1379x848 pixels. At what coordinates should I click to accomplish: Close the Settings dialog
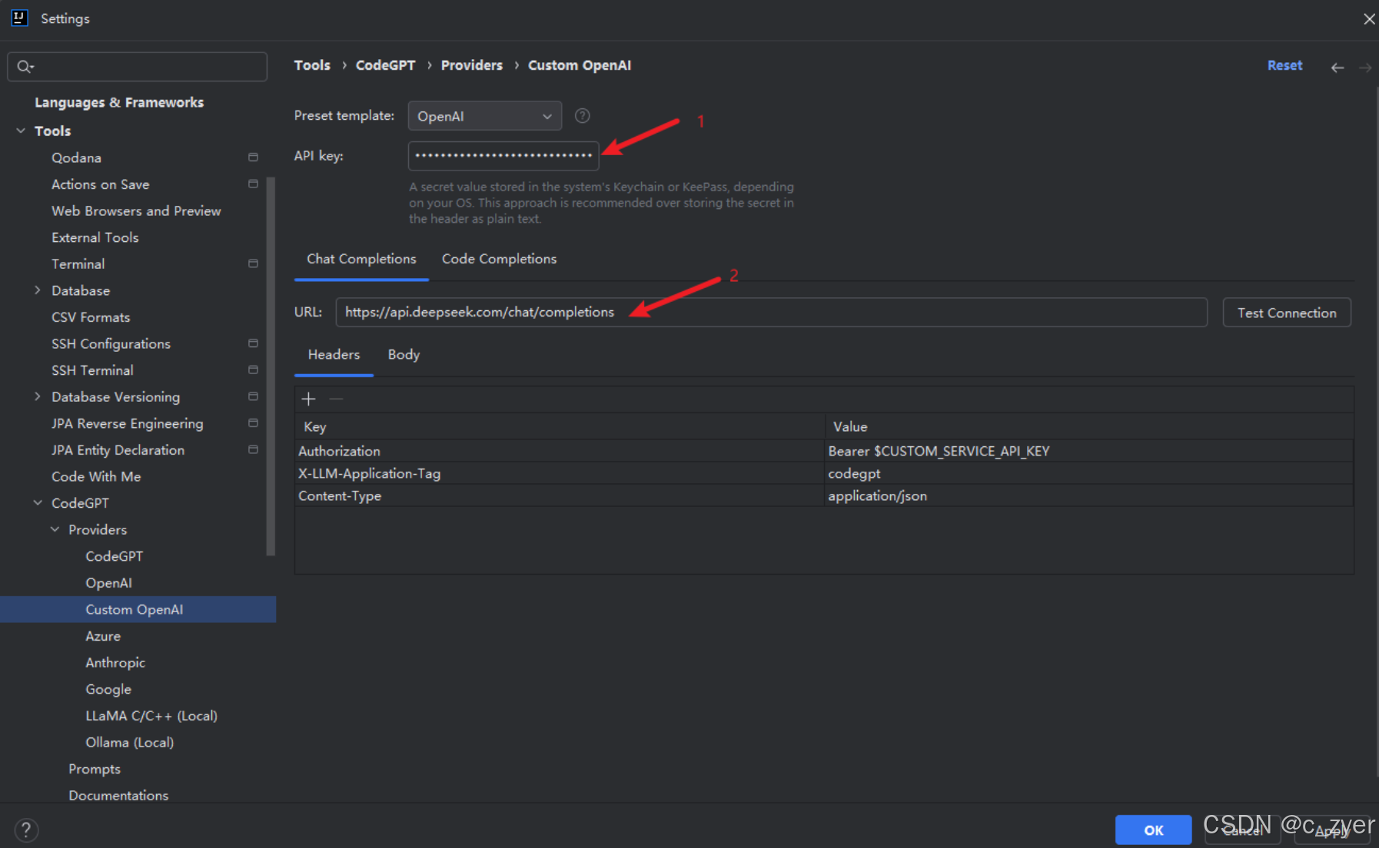click(x=1369, y=18)
